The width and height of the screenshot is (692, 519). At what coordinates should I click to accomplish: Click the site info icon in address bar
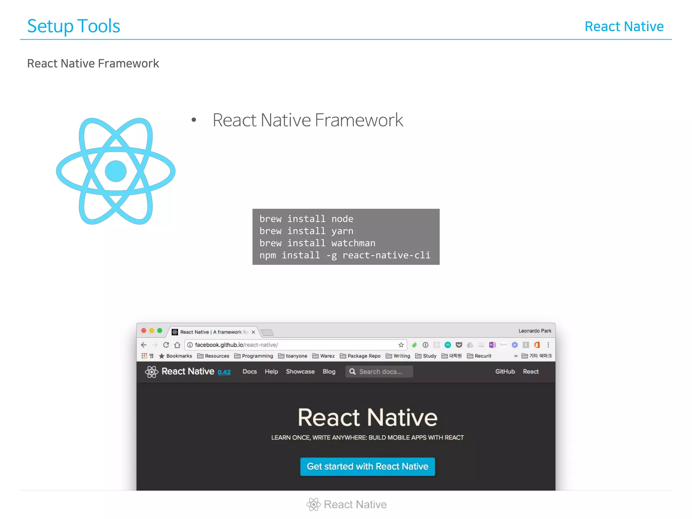pos(190,345)
